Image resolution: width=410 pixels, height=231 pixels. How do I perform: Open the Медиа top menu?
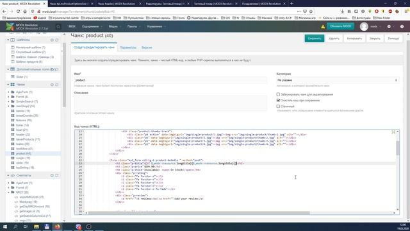pyautogui.click(x=115, y=26)
